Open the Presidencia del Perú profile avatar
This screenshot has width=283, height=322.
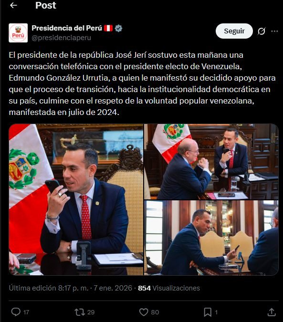pyautogui.click(x=18, y=33)
